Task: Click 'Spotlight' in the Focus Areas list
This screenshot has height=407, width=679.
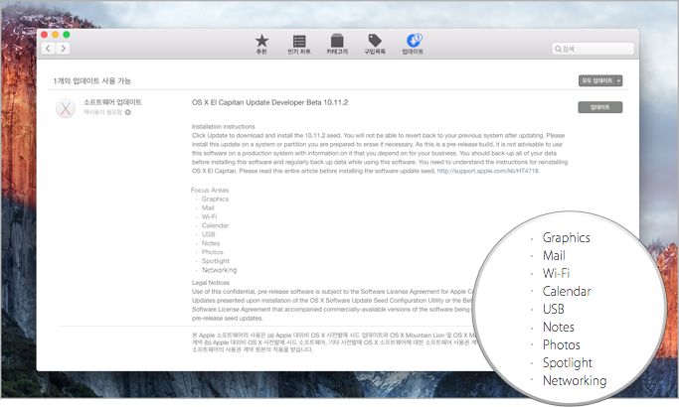Action: point(216,261)
